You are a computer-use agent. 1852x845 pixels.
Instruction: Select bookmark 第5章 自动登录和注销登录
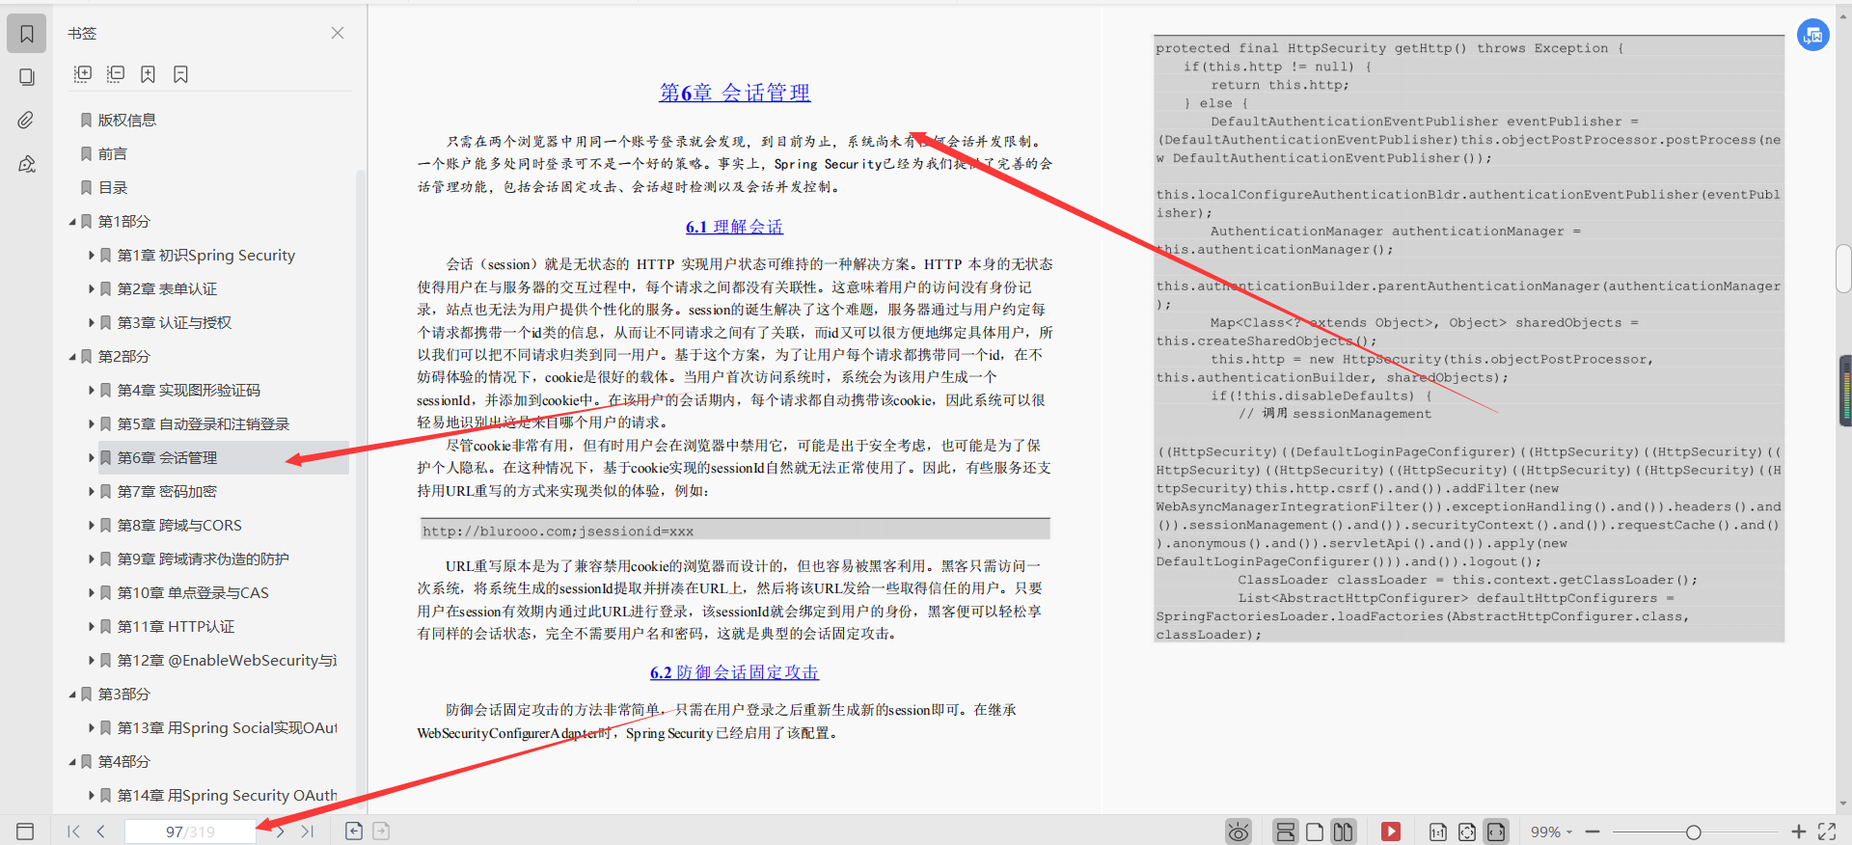coord(204,424)
